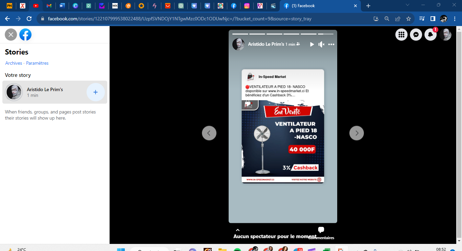Image resolution: width=462 pixels, height=251 pixels.
Task: Play the paused story
Action: 312,44
